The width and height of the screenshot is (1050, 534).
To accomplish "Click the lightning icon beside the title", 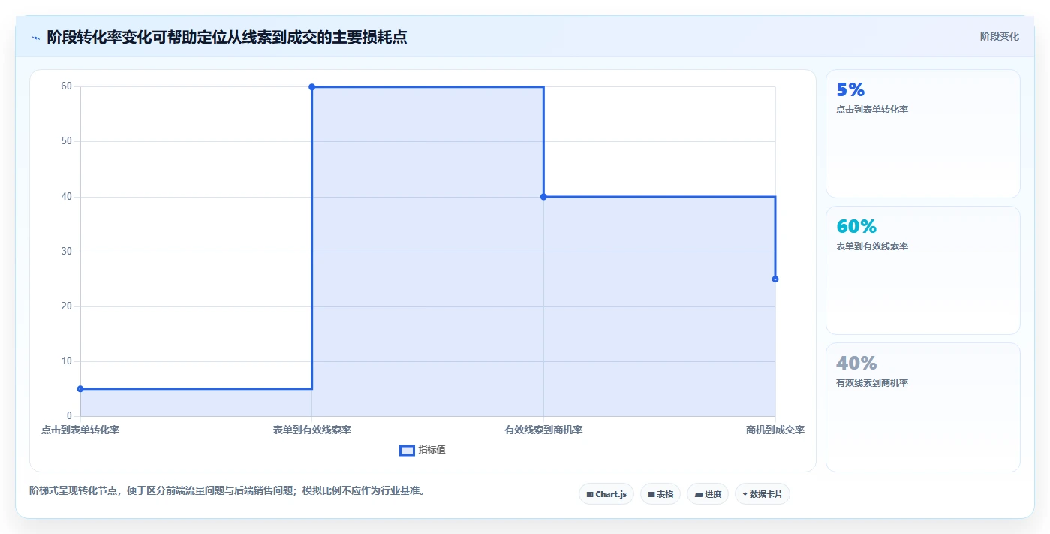I will [35, 38].
